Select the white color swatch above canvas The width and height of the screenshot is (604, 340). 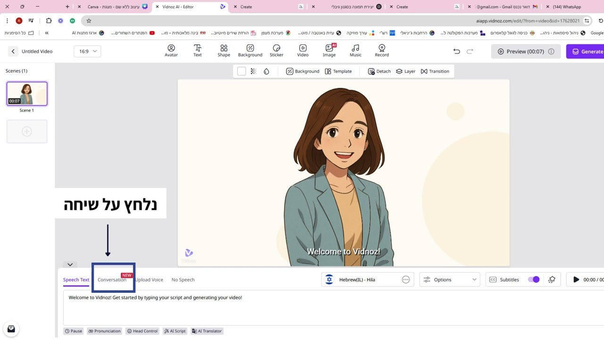tap(242, 71)
